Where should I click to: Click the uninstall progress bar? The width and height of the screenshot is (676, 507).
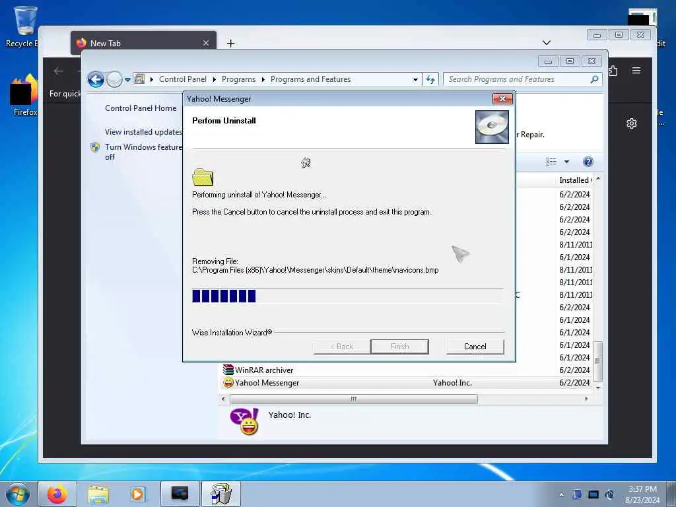coord(347,296)
